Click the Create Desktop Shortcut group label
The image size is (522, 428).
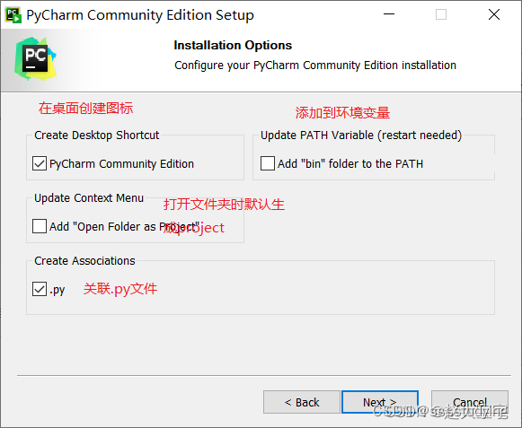click(x=97, y=135)
